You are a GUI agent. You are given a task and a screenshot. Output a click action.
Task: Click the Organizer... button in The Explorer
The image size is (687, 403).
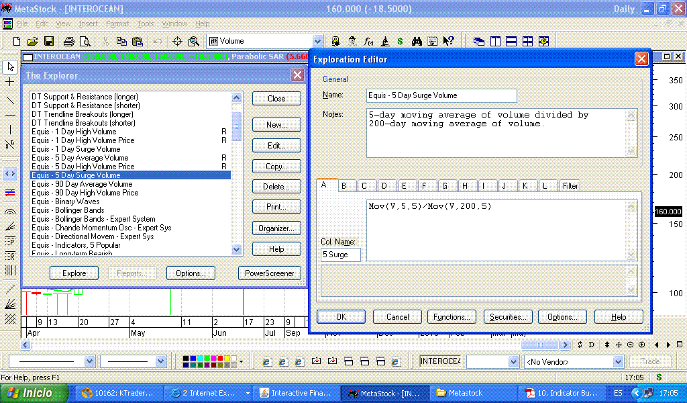point(276,228)
